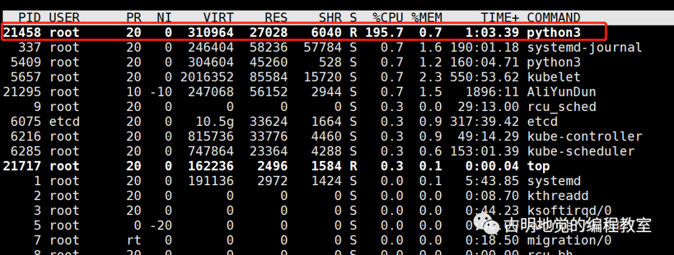Click the 85584 RES value

pyautogui.click(x=268, y=77)
